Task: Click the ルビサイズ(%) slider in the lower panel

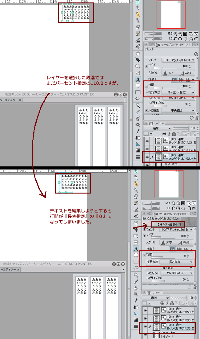Action: click(163, 281)
